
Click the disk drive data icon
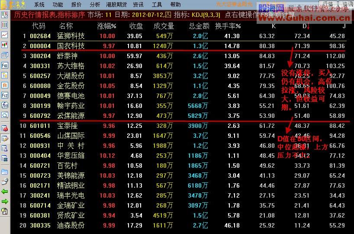[x=4, y=182]
